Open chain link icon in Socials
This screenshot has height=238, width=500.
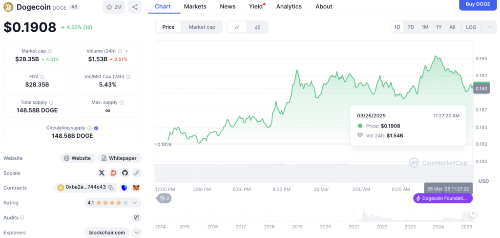tap(137, 173)
